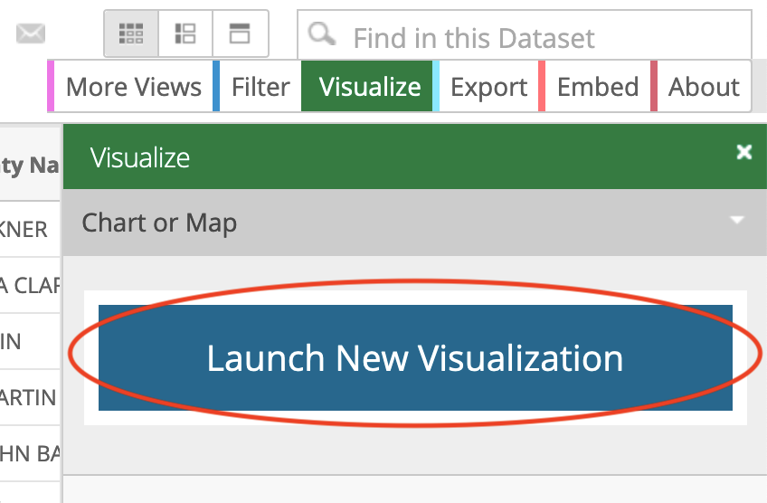Click the 'ty Na' column header
767x503 pixels.
tap(30, 164)
